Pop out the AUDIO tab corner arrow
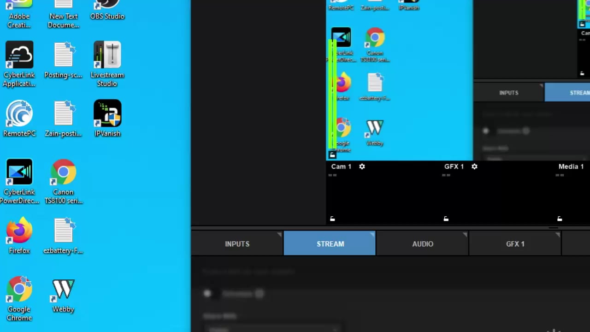The height and width of the screenshot is (332, 590). pyautogui.click(x=465, y=235)
